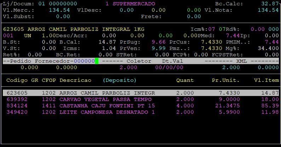Click the Pr.Unit. column header

click(x=226, y=80)
